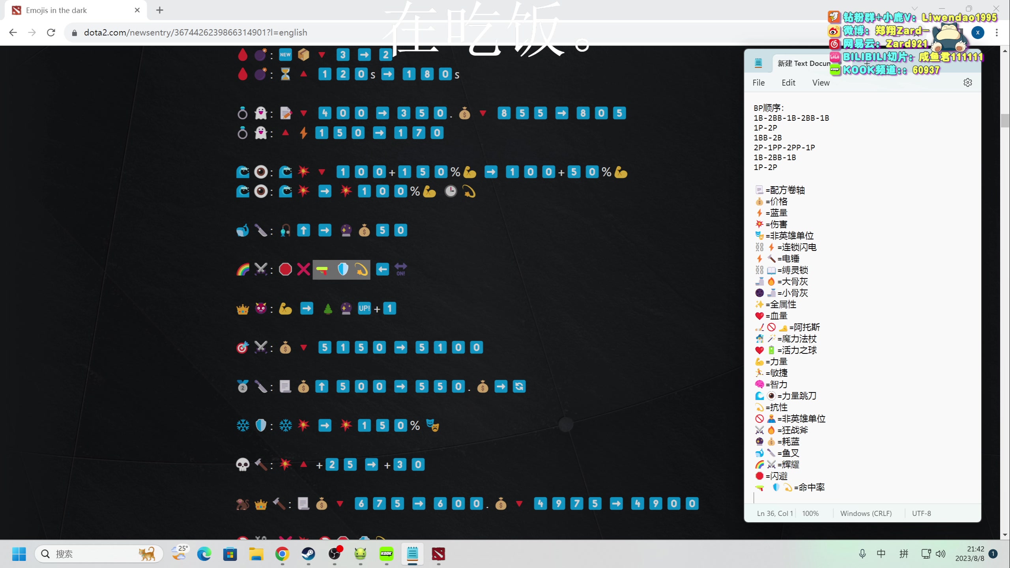Open the volume control in the system tray
Image resolution: width=1010 pixels, height=568 pixels.
click(941, 554)
